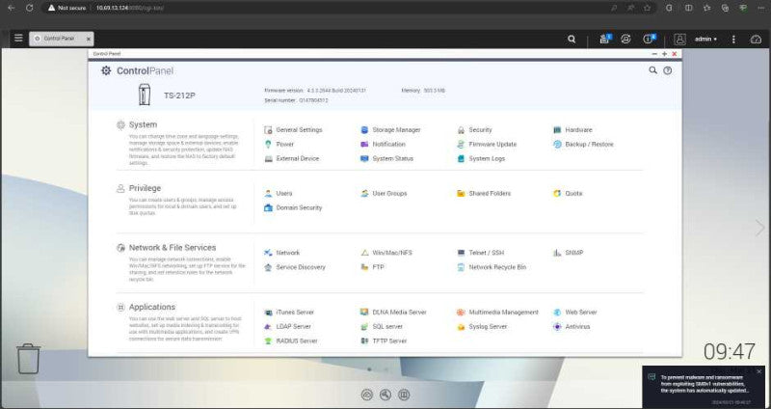Open User Groups

(384, 194)
